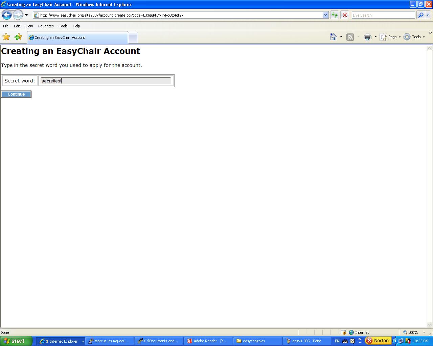Expand the address bar history dropdown
433x346 pixels.
tap(325, 15)
